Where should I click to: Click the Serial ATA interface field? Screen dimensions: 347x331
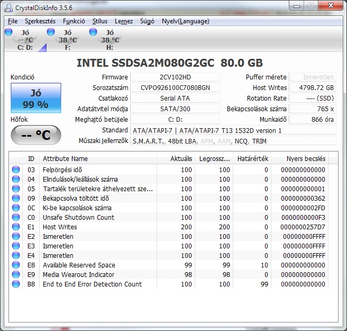pyautogui.click(x=175, y=99)
